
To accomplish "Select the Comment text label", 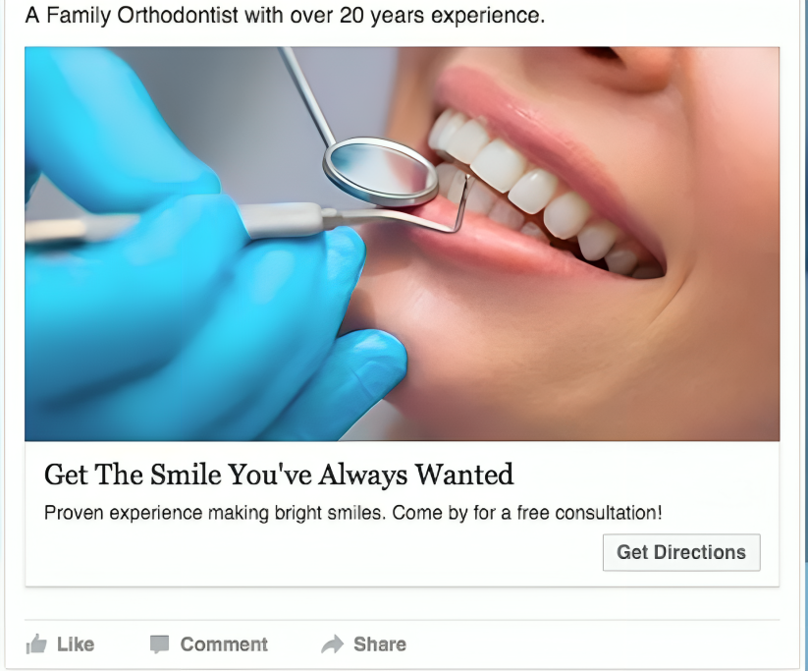I will click(x=224, y=644).
